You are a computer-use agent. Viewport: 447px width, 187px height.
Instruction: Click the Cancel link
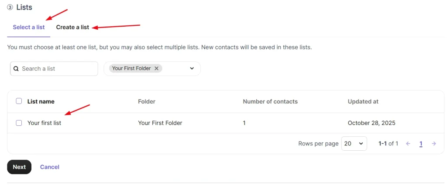(50, 167)
